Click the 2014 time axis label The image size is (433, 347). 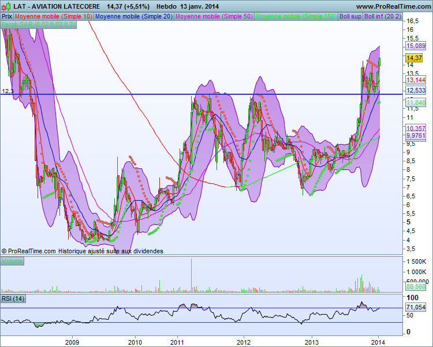tap(378, 342)
